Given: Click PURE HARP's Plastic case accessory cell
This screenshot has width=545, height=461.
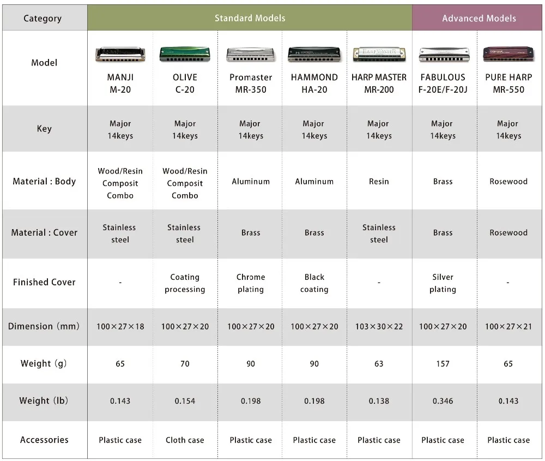Looking at the screenshot, I should pos(508,440).
